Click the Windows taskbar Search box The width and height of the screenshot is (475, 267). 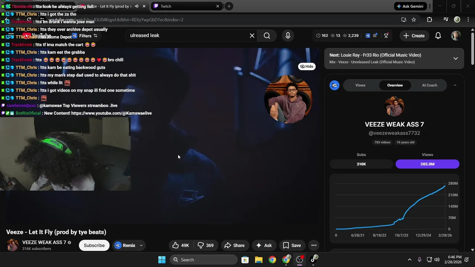204,260
